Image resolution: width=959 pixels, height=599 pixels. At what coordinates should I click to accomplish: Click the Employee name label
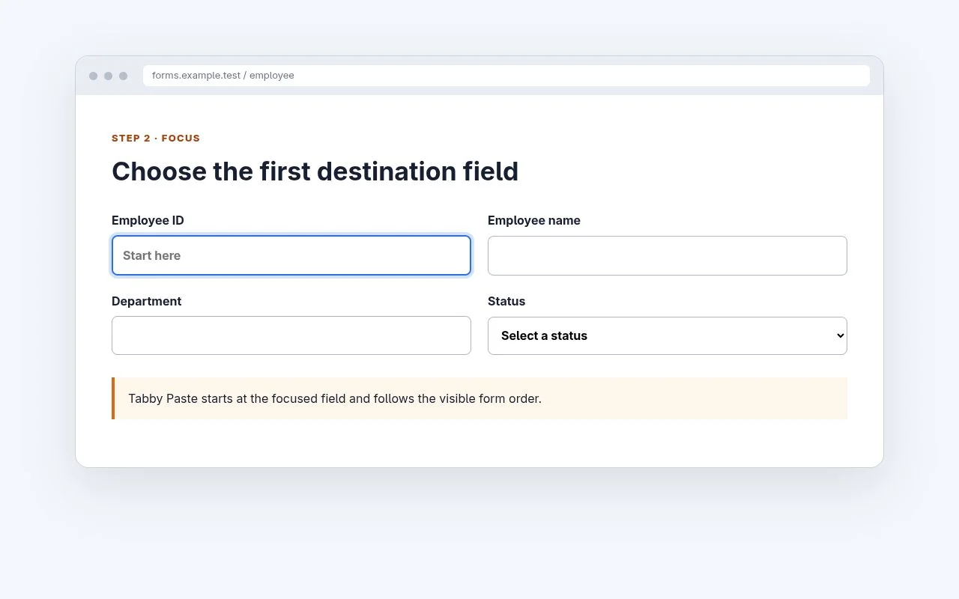pyautogui.click(x=534, y=220)
